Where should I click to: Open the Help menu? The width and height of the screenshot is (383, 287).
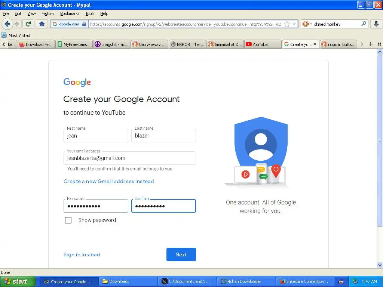pos(104,13)
